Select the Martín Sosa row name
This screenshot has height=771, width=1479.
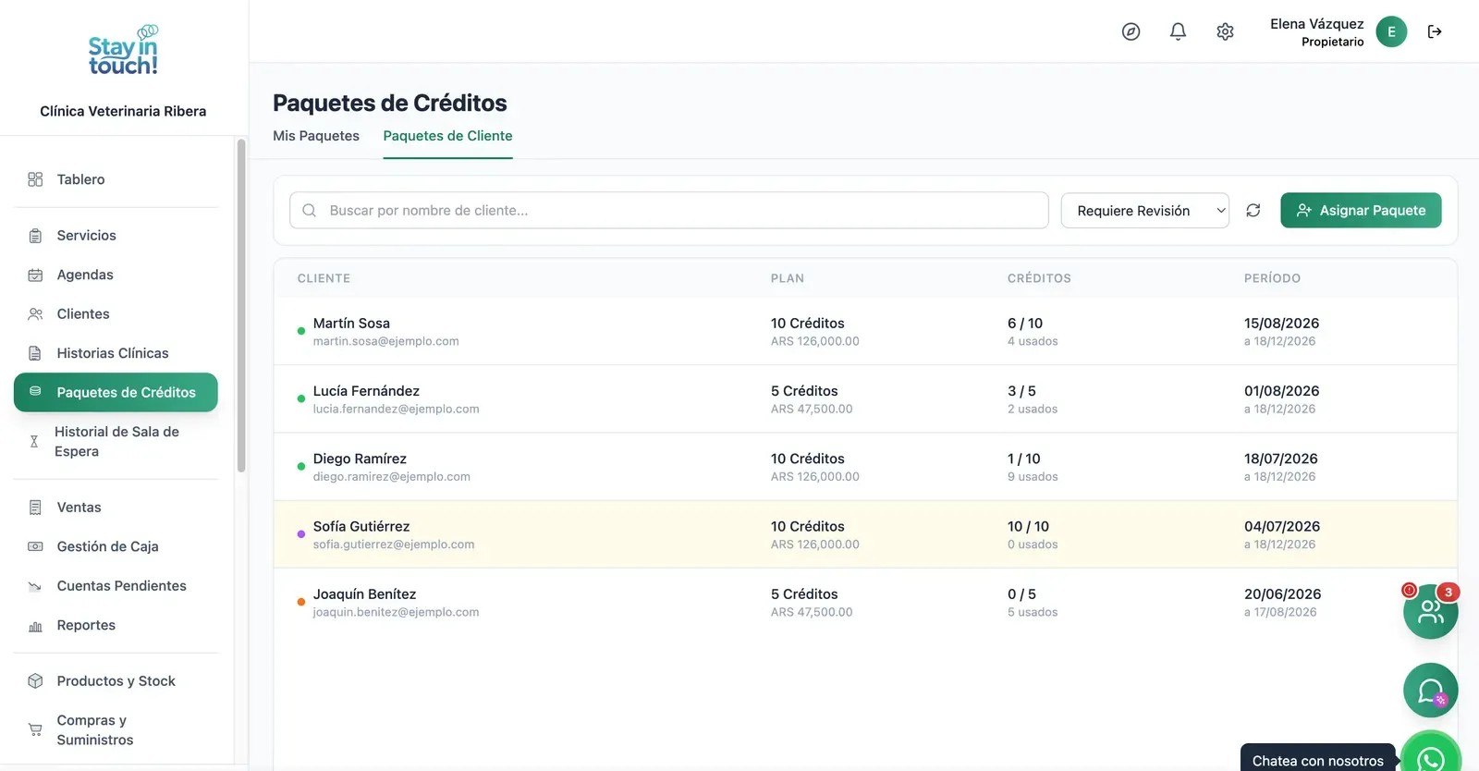click(x=351, y=324)
